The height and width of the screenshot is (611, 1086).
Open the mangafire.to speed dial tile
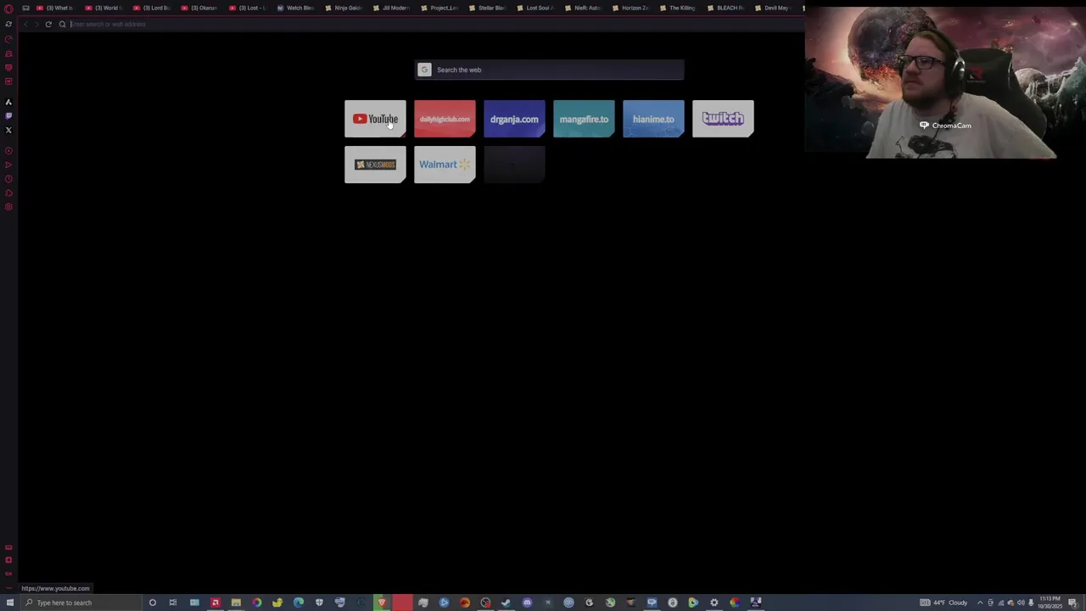(584, 119)
